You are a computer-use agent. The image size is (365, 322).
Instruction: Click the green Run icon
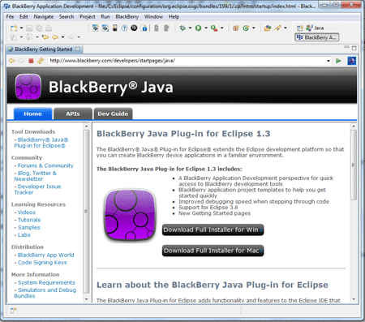pos(199,28)
